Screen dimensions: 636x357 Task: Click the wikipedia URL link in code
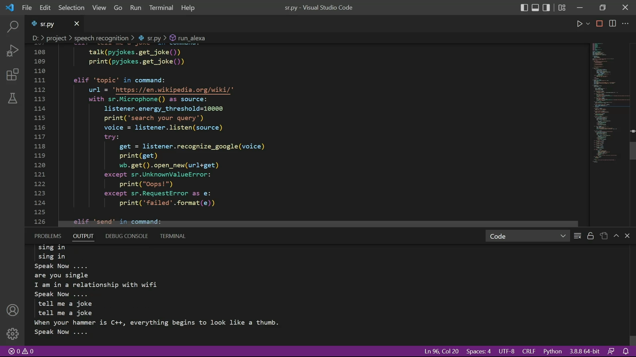point(173,90)
